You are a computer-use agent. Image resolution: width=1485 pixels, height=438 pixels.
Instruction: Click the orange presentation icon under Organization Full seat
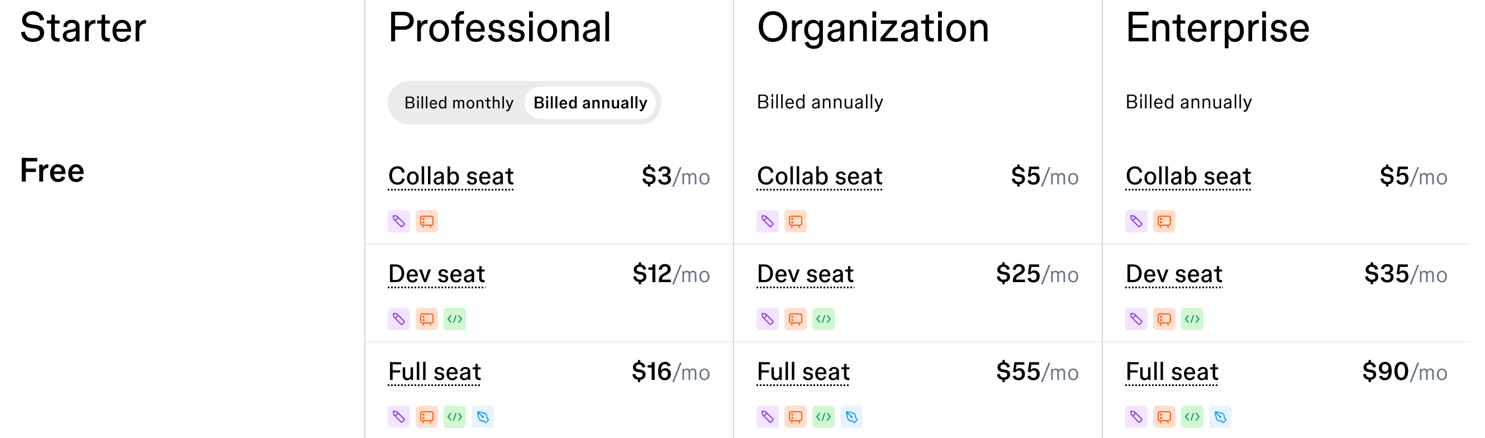pos(796,417)
